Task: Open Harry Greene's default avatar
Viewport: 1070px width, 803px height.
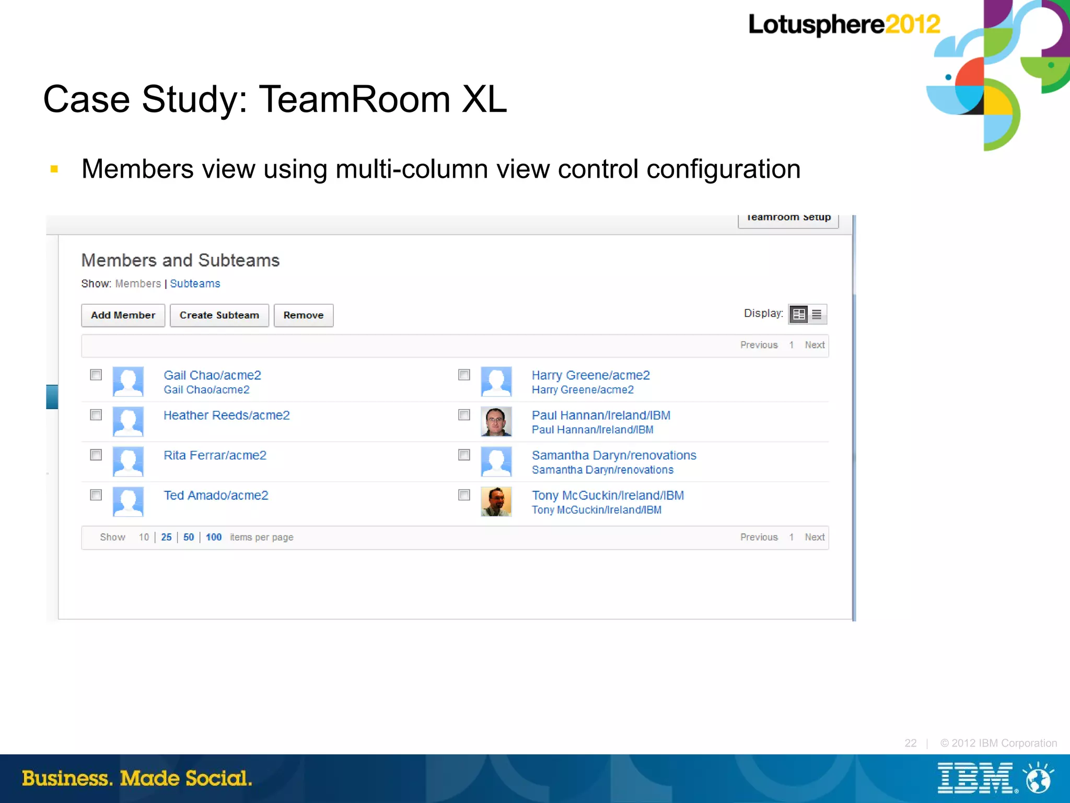Action: [x=496, y=381]
